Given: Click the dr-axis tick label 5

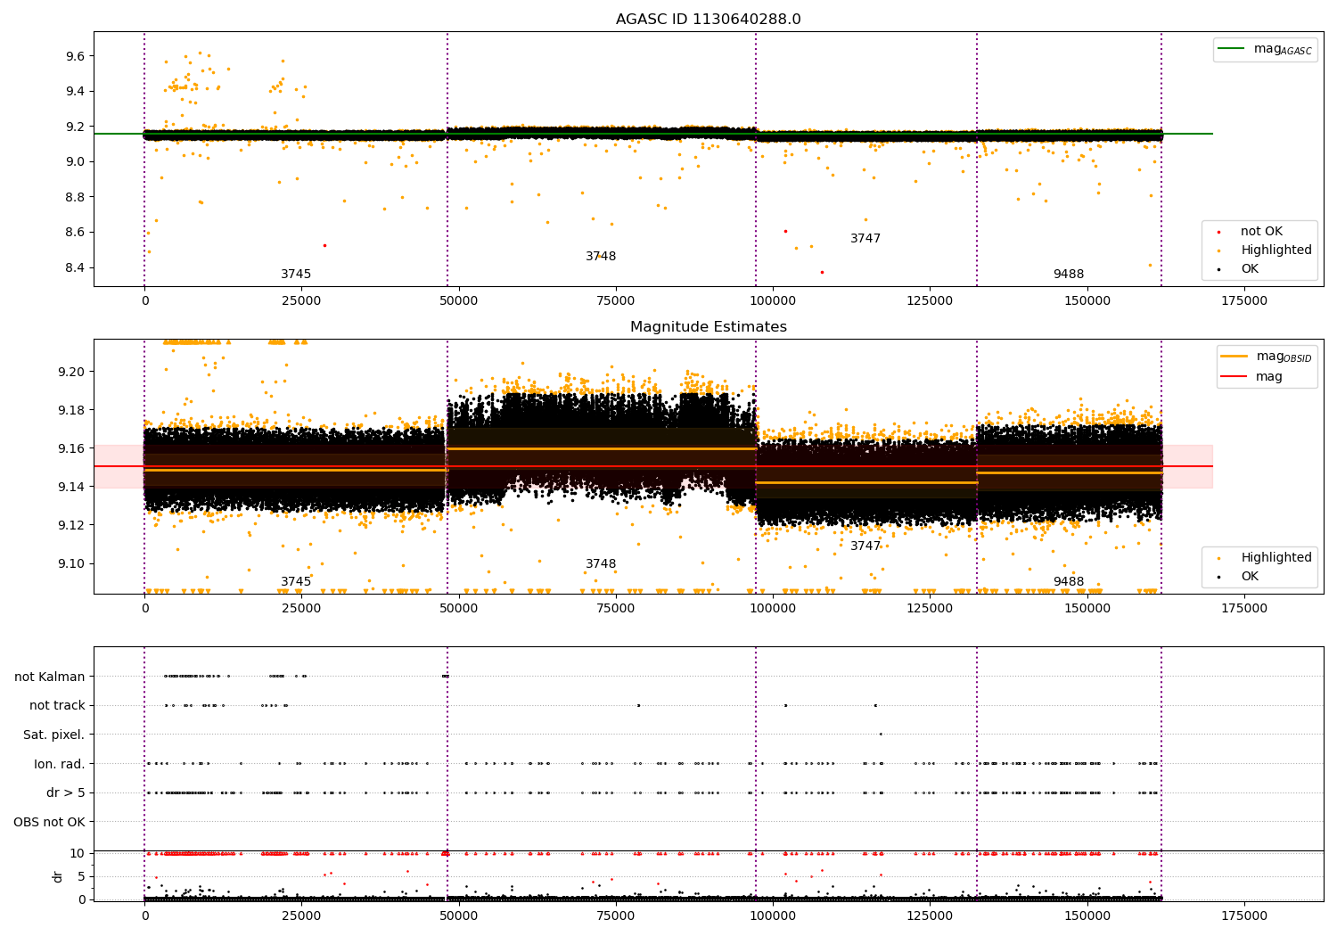Looking at the screenshot, I should 82,876.
